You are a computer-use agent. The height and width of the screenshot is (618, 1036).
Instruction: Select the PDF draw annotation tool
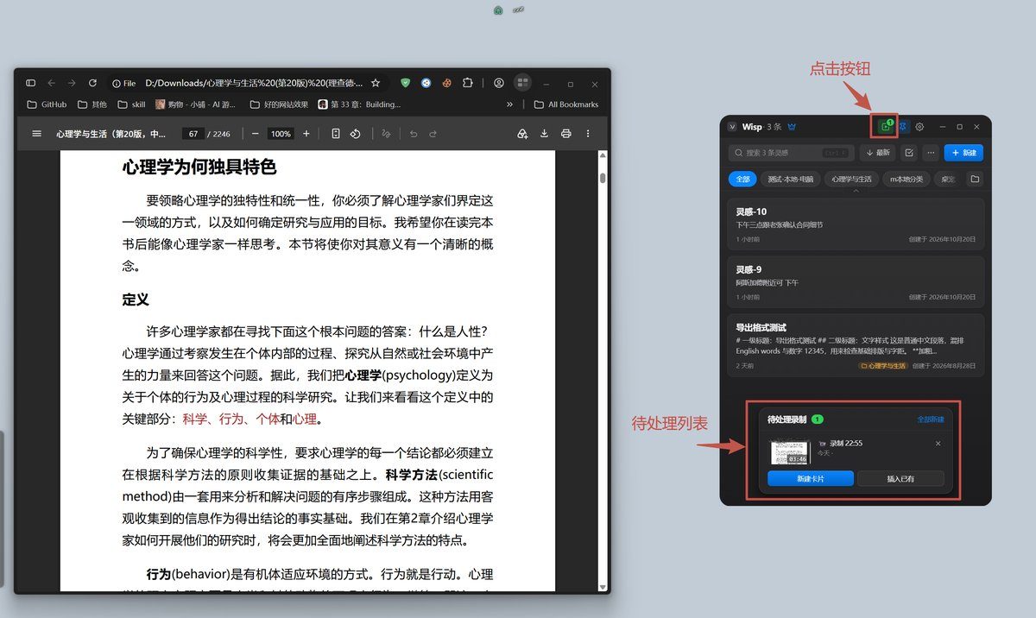click(386, 134)
